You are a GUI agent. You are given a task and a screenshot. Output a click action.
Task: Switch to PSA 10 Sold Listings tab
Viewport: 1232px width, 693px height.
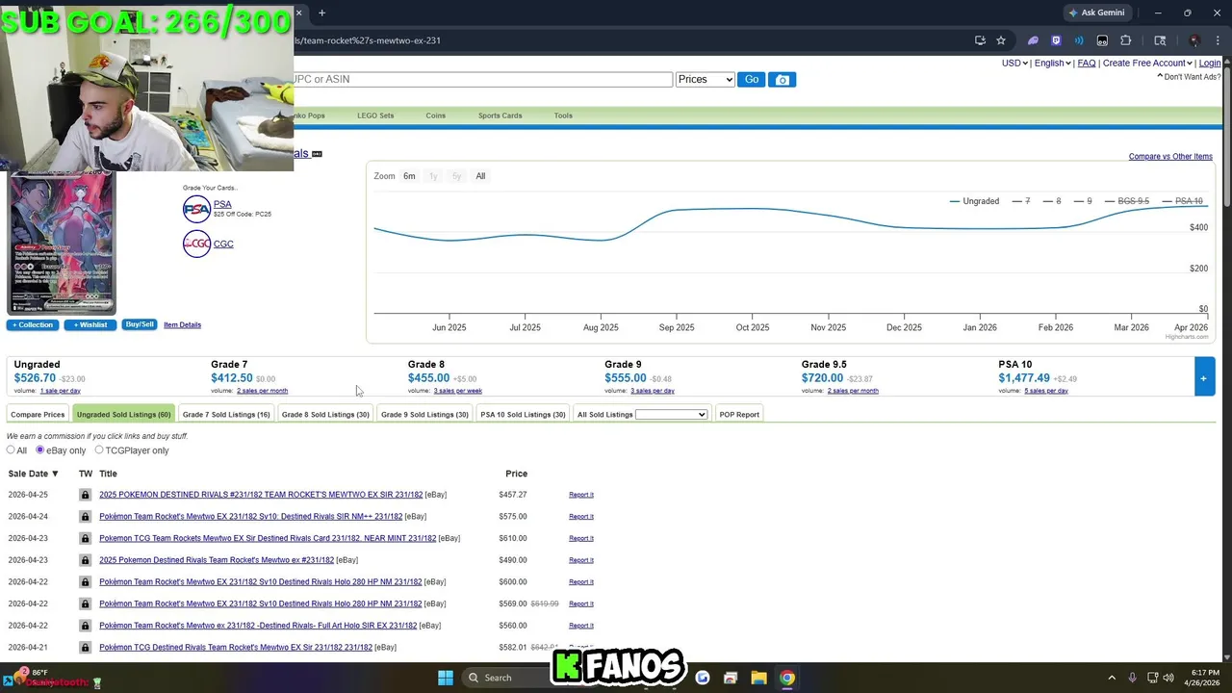(x=523, y=415)
